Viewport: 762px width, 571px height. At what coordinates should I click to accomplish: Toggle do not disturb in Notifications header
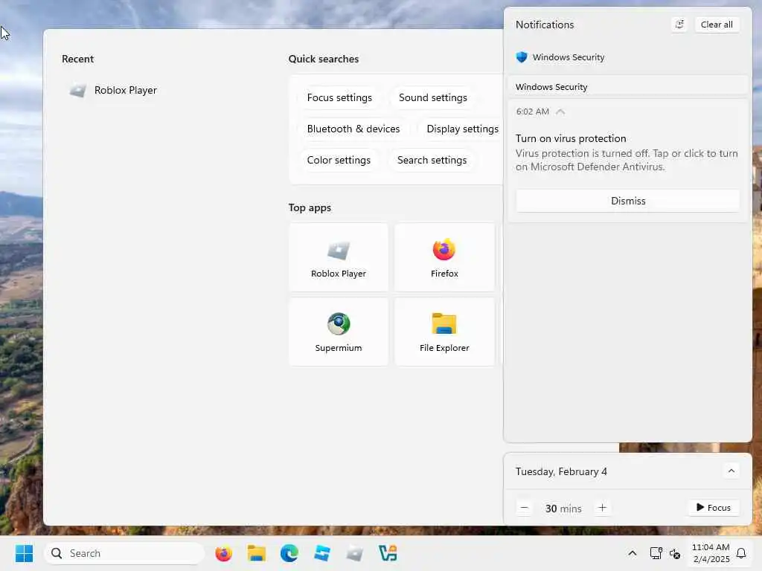point(679,25)
